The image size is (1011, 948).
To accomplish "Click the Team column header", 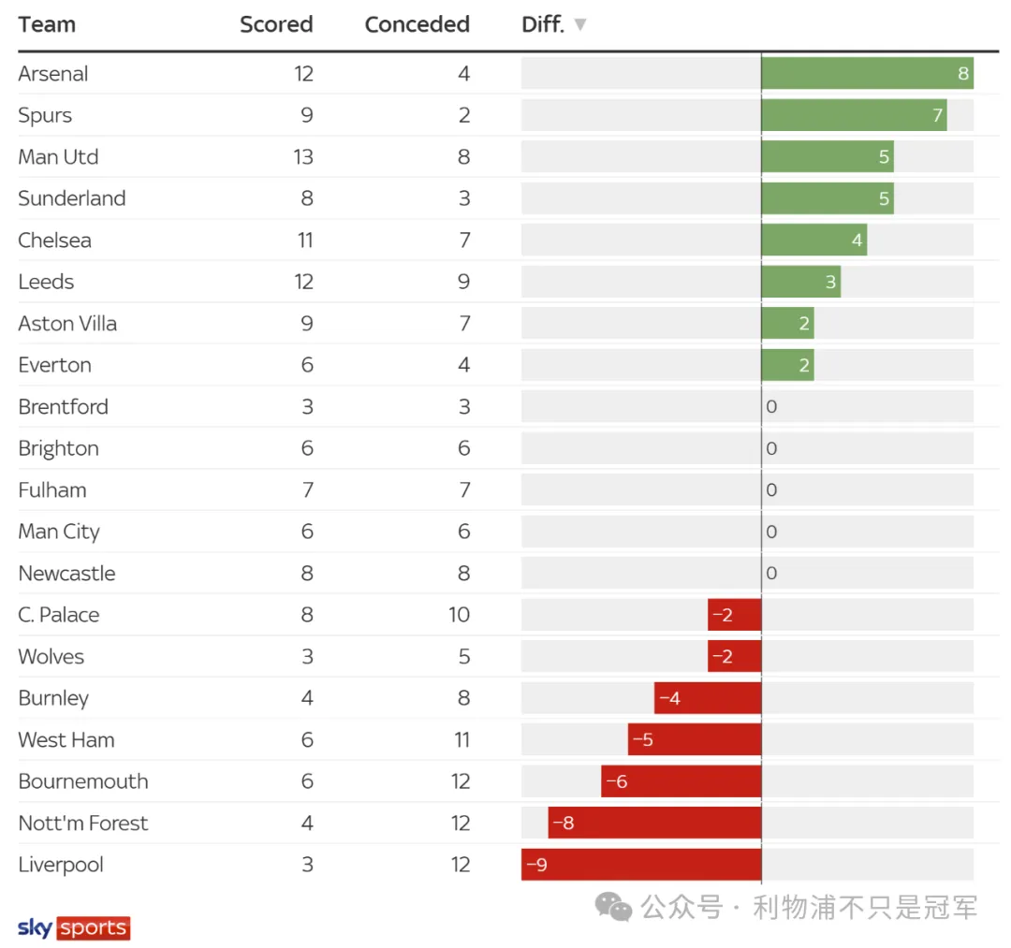I will coord(47,25).
